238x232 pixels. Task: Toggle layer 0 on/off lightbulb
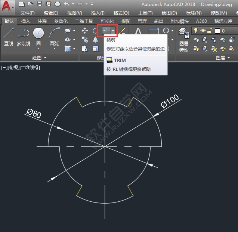(x=195, y=31)
